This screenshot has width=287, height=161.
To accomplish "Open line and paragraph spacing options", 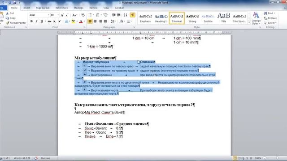I will tap(113, 21).
